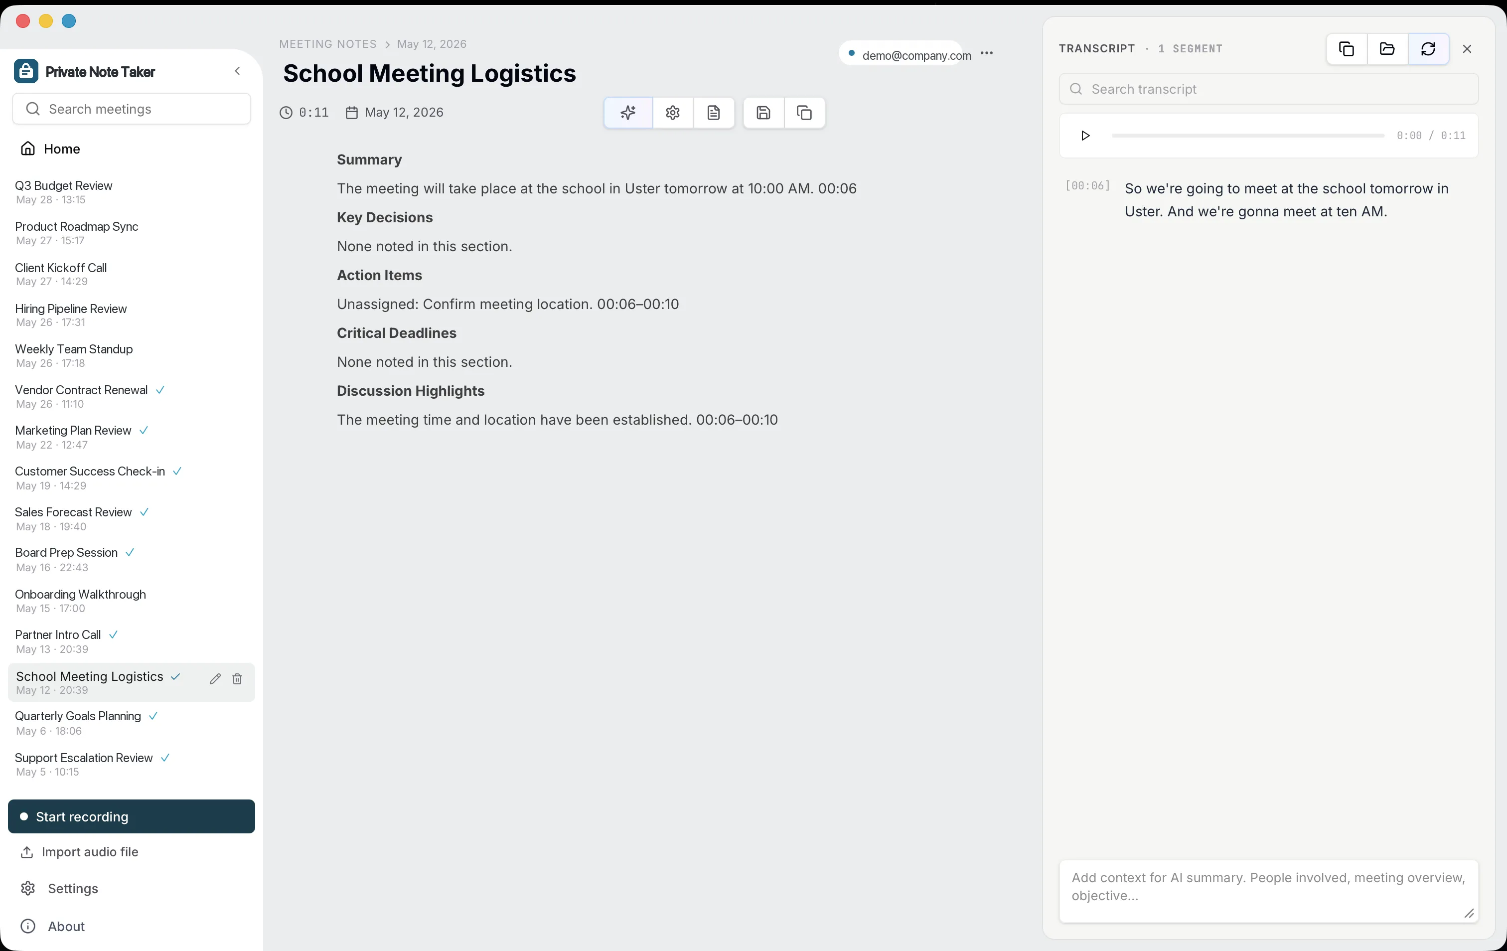Screen dimensions: 1507x951
Task: Select School Meeting Logistics in sidebar
Action: click(132, 682)
